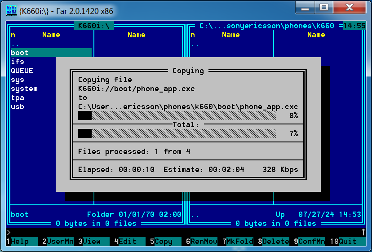Image resolution: width=372 pixels, height=252 pixels.
Task: Click left panel status '0 bytes in 0 files'
Action: [96, 224]
